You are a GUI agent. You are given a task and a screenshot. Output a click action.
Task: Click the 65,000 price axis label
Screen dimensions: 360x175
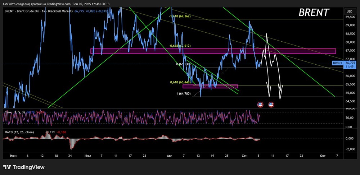(x=350, y=93)
